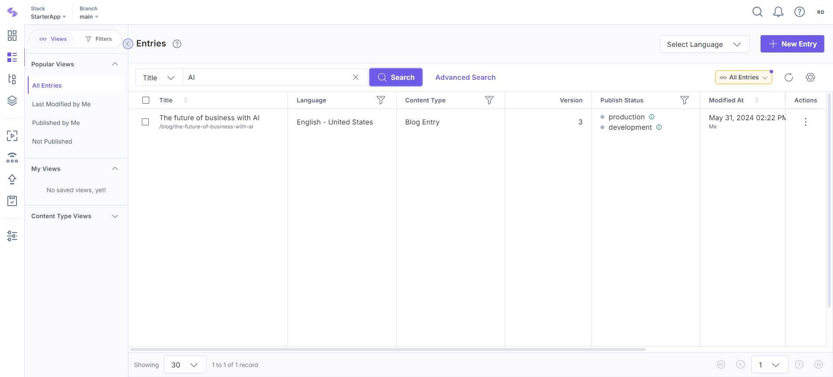The width and height of the screenshot is (833, 377).
Task: Show production publish info icon
Action: (652, 117)
